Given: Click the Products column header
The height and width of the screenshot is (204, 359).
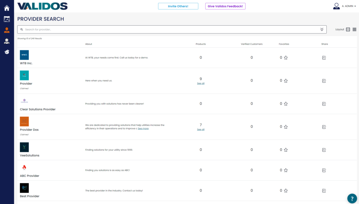Looking at the screenshot, I should 201,44.
